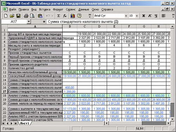Save the workbook with the floppy disk icon
176x132 pixels.
pyautogui.click(x=18, y=16)
